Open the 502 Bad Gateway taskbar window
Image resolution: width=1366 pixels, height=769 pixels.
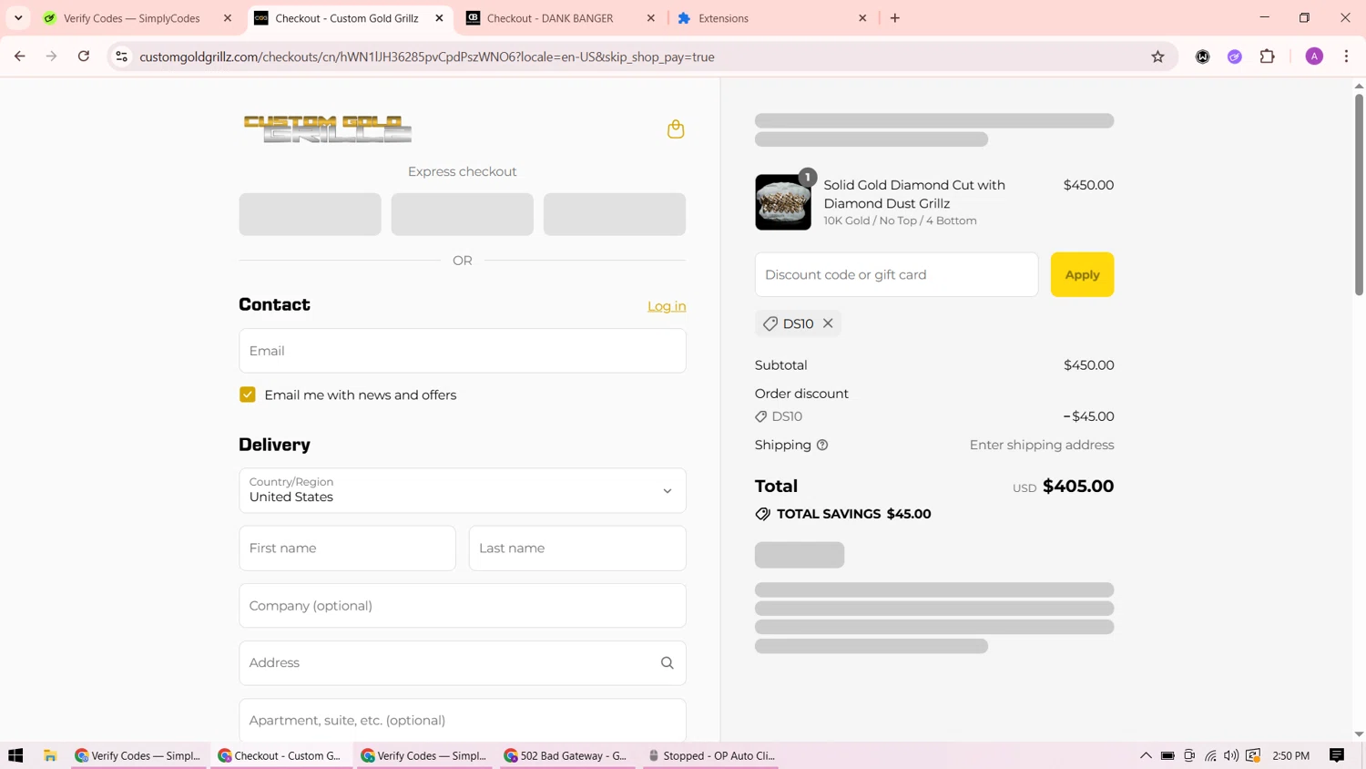(x=566, y=755)
